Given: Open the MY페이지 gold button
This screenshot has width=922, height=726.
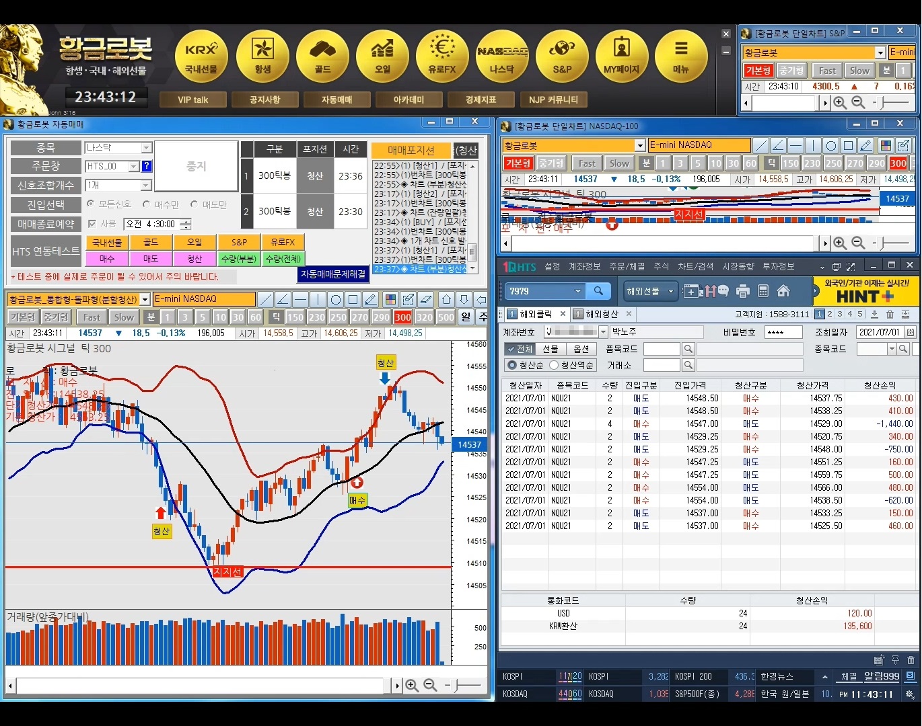Looking at the screenshot, I should tap(622, 56).
